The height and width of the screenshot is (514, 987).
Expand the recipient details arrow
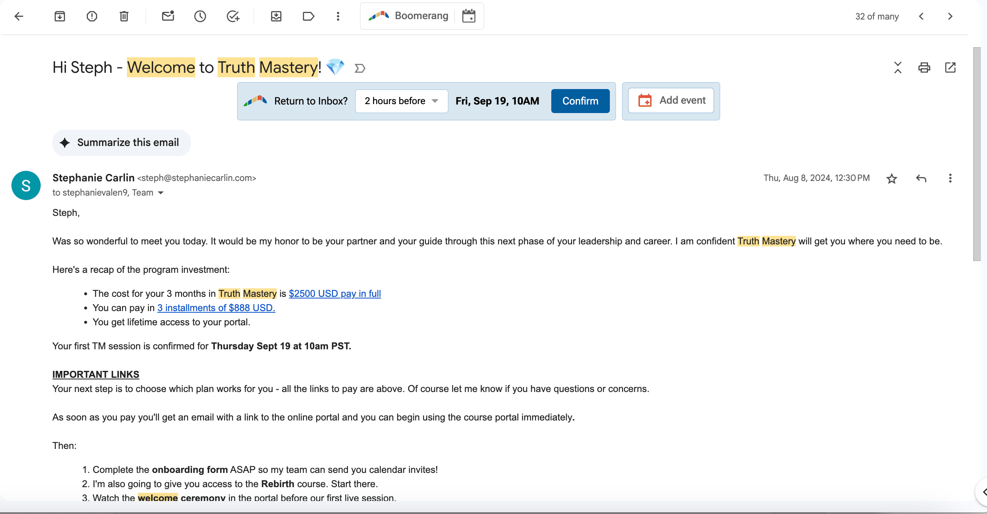[x=161, y=193]
